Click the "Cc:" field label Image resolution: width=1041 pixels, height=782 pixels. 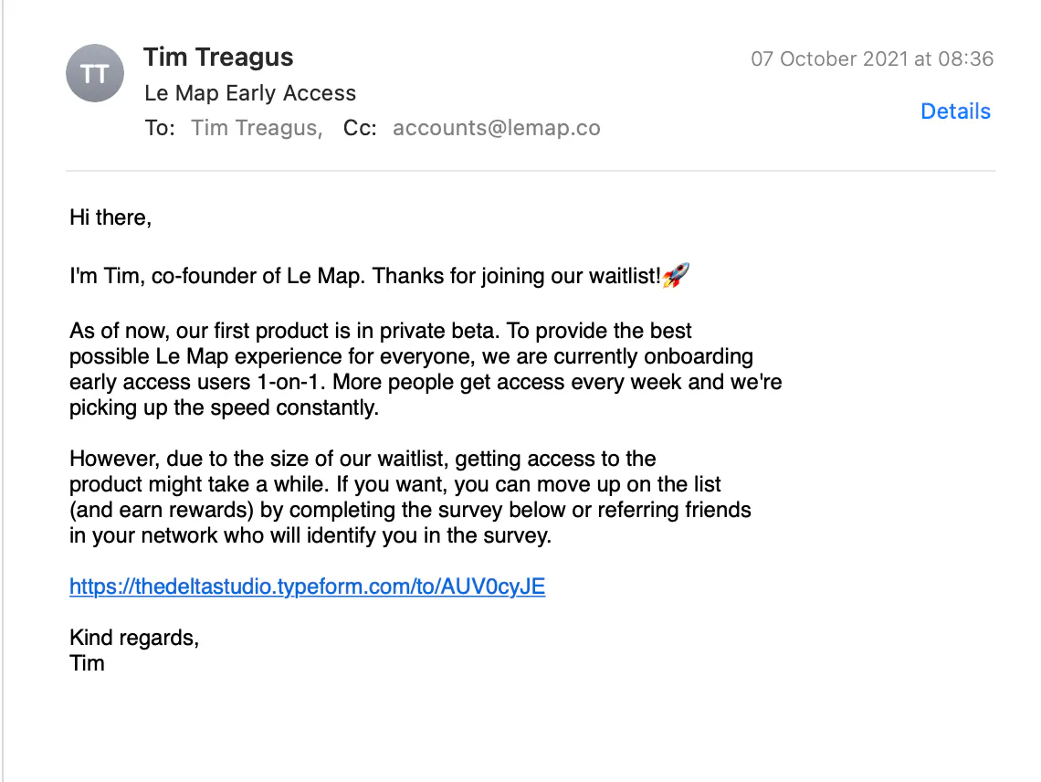pos(360,128)
